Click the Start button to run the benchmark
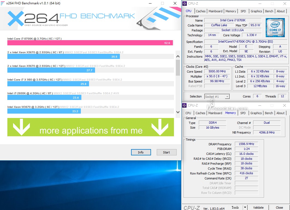The width and height of the screenshot is (290, 210). click(x=167, y=152)
